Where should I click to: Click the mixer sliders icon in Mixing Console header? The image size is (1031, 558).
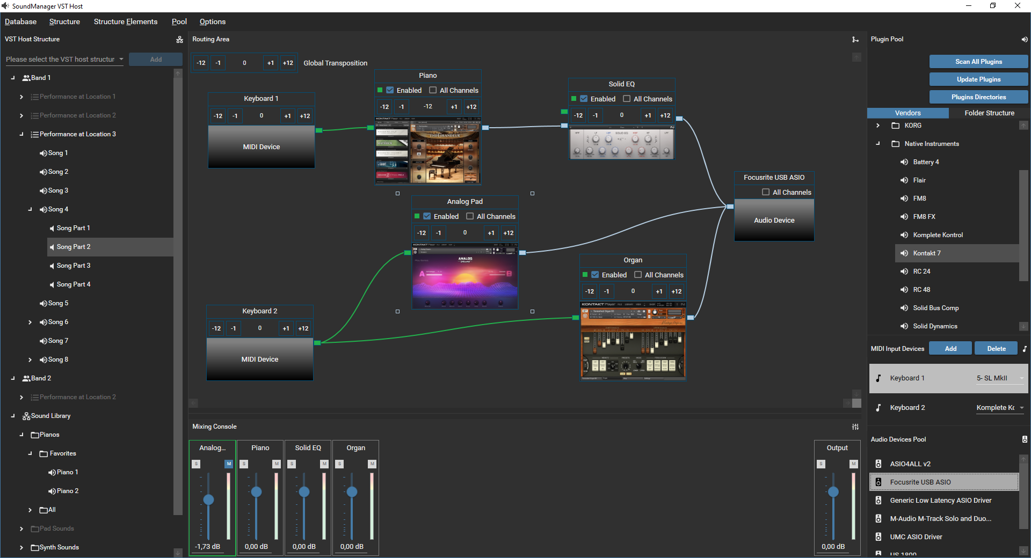(855, 427)
